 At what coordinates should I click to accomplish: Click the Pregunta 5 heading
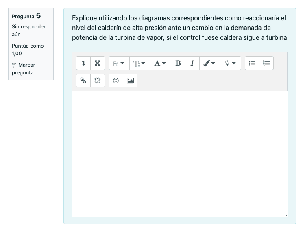tap(26, 16)
